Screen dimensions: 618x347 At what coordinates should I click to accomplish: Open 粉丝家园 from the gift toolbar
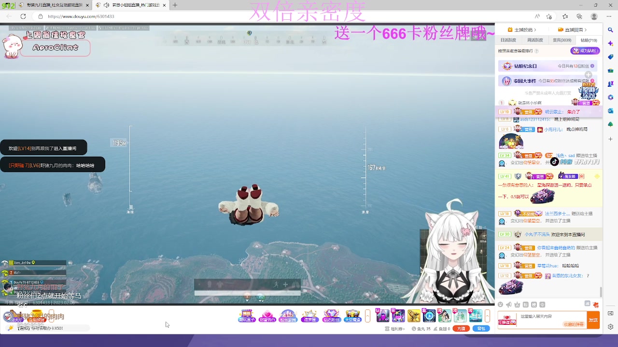(x=288, y=315)
